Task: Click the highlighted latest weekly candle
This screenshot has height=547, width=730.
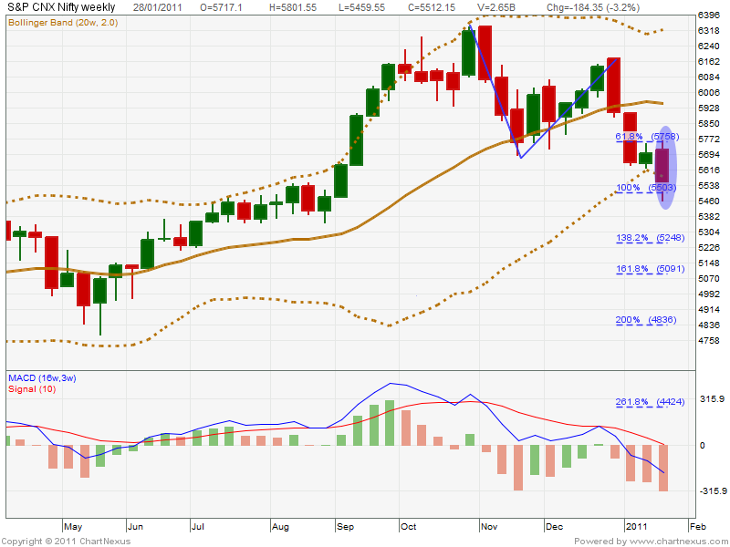Action: pos(662,166)
